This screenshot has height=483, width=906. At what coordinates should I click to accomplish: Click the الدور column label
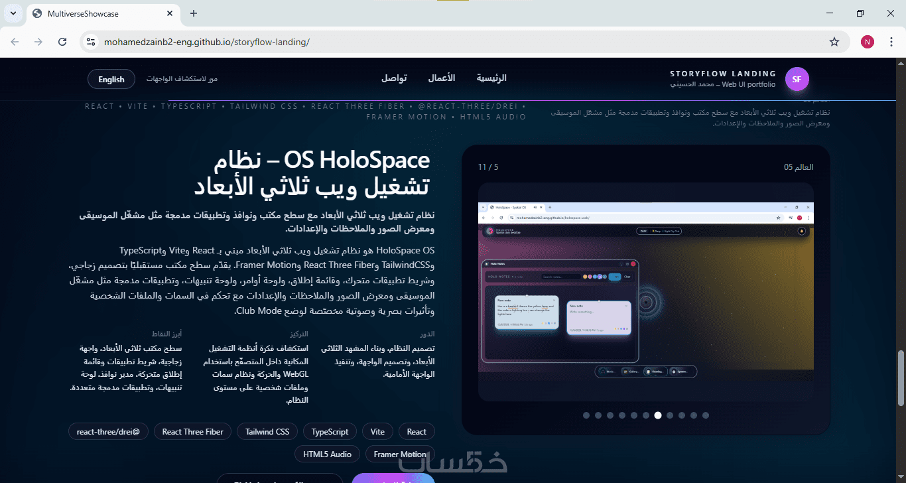click(427, 334)
